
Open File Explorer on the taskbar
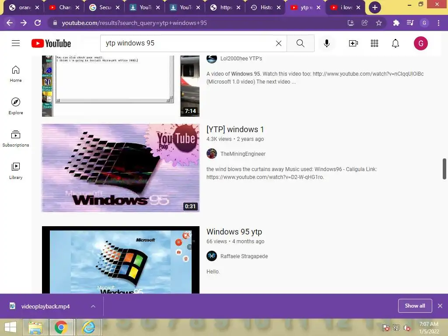[35, 327]
